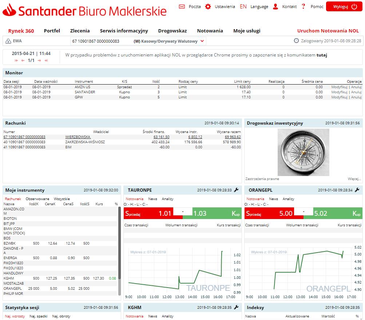Select ENERGA row in Moje instrumenty
This screenshot has width=365, height=320.
60,258
